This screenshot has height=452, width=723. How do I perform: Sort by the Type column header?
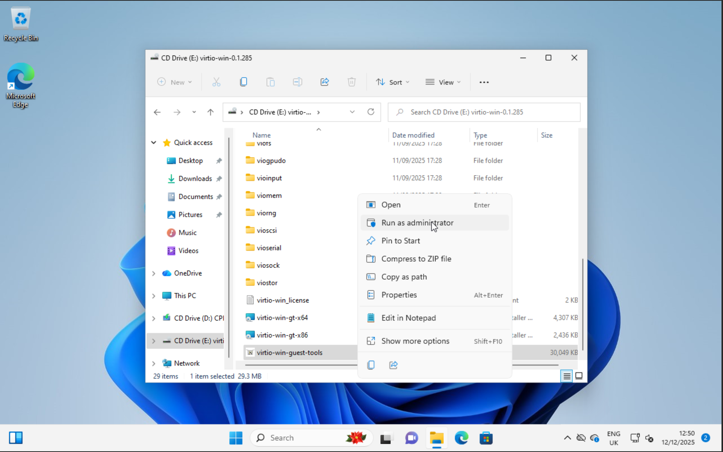click(480, 135)
